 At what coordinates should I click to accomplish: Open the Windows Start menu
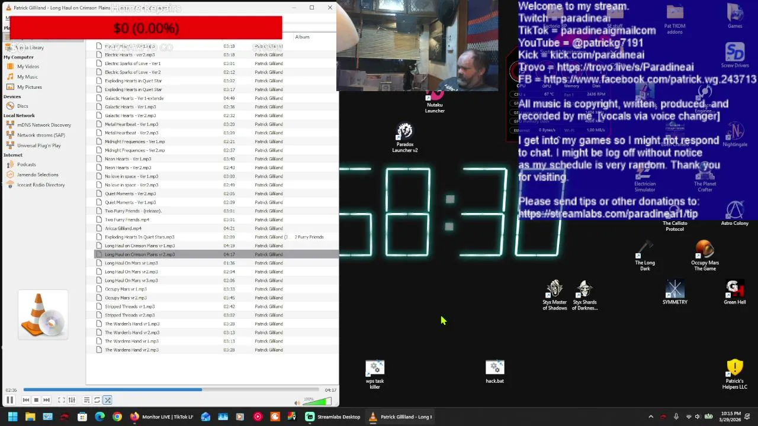(x=12, y=417)
